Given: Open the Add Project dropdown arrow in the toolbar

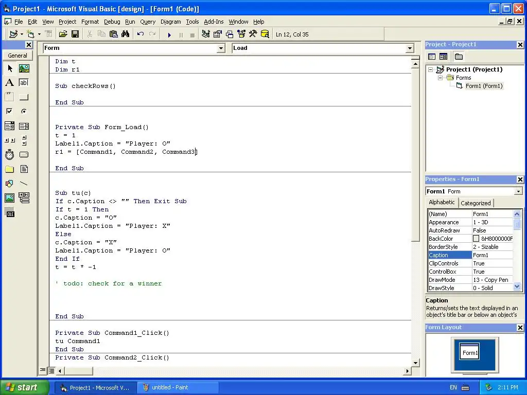Looking at the screenshot, I should tap(22, 34).
